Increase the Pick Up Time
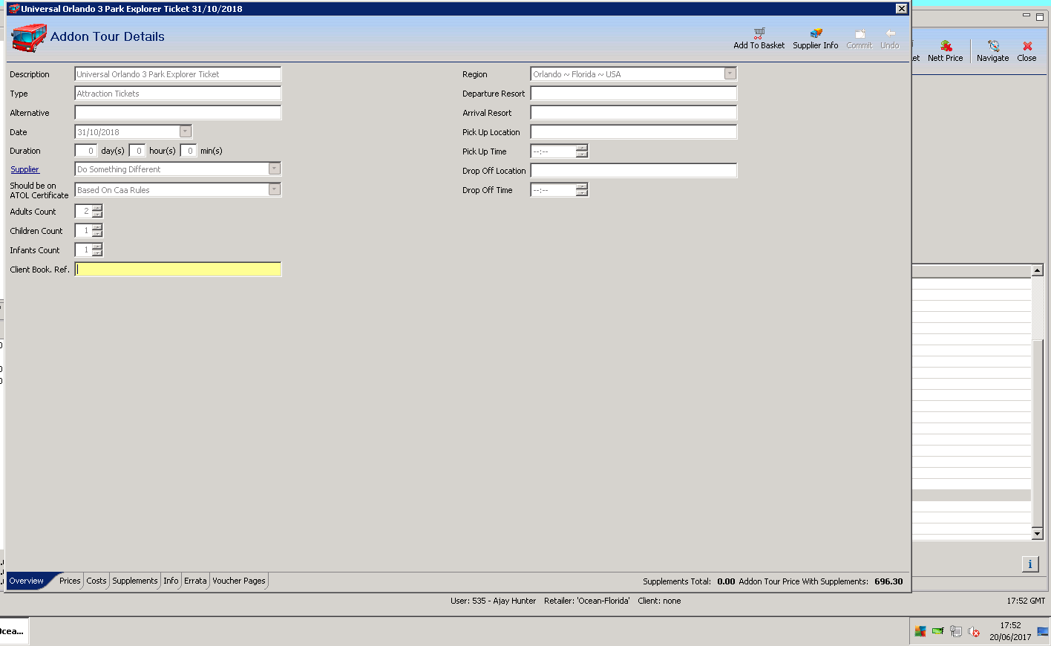This screenshot has width=1051, height=646. (582, 148)
